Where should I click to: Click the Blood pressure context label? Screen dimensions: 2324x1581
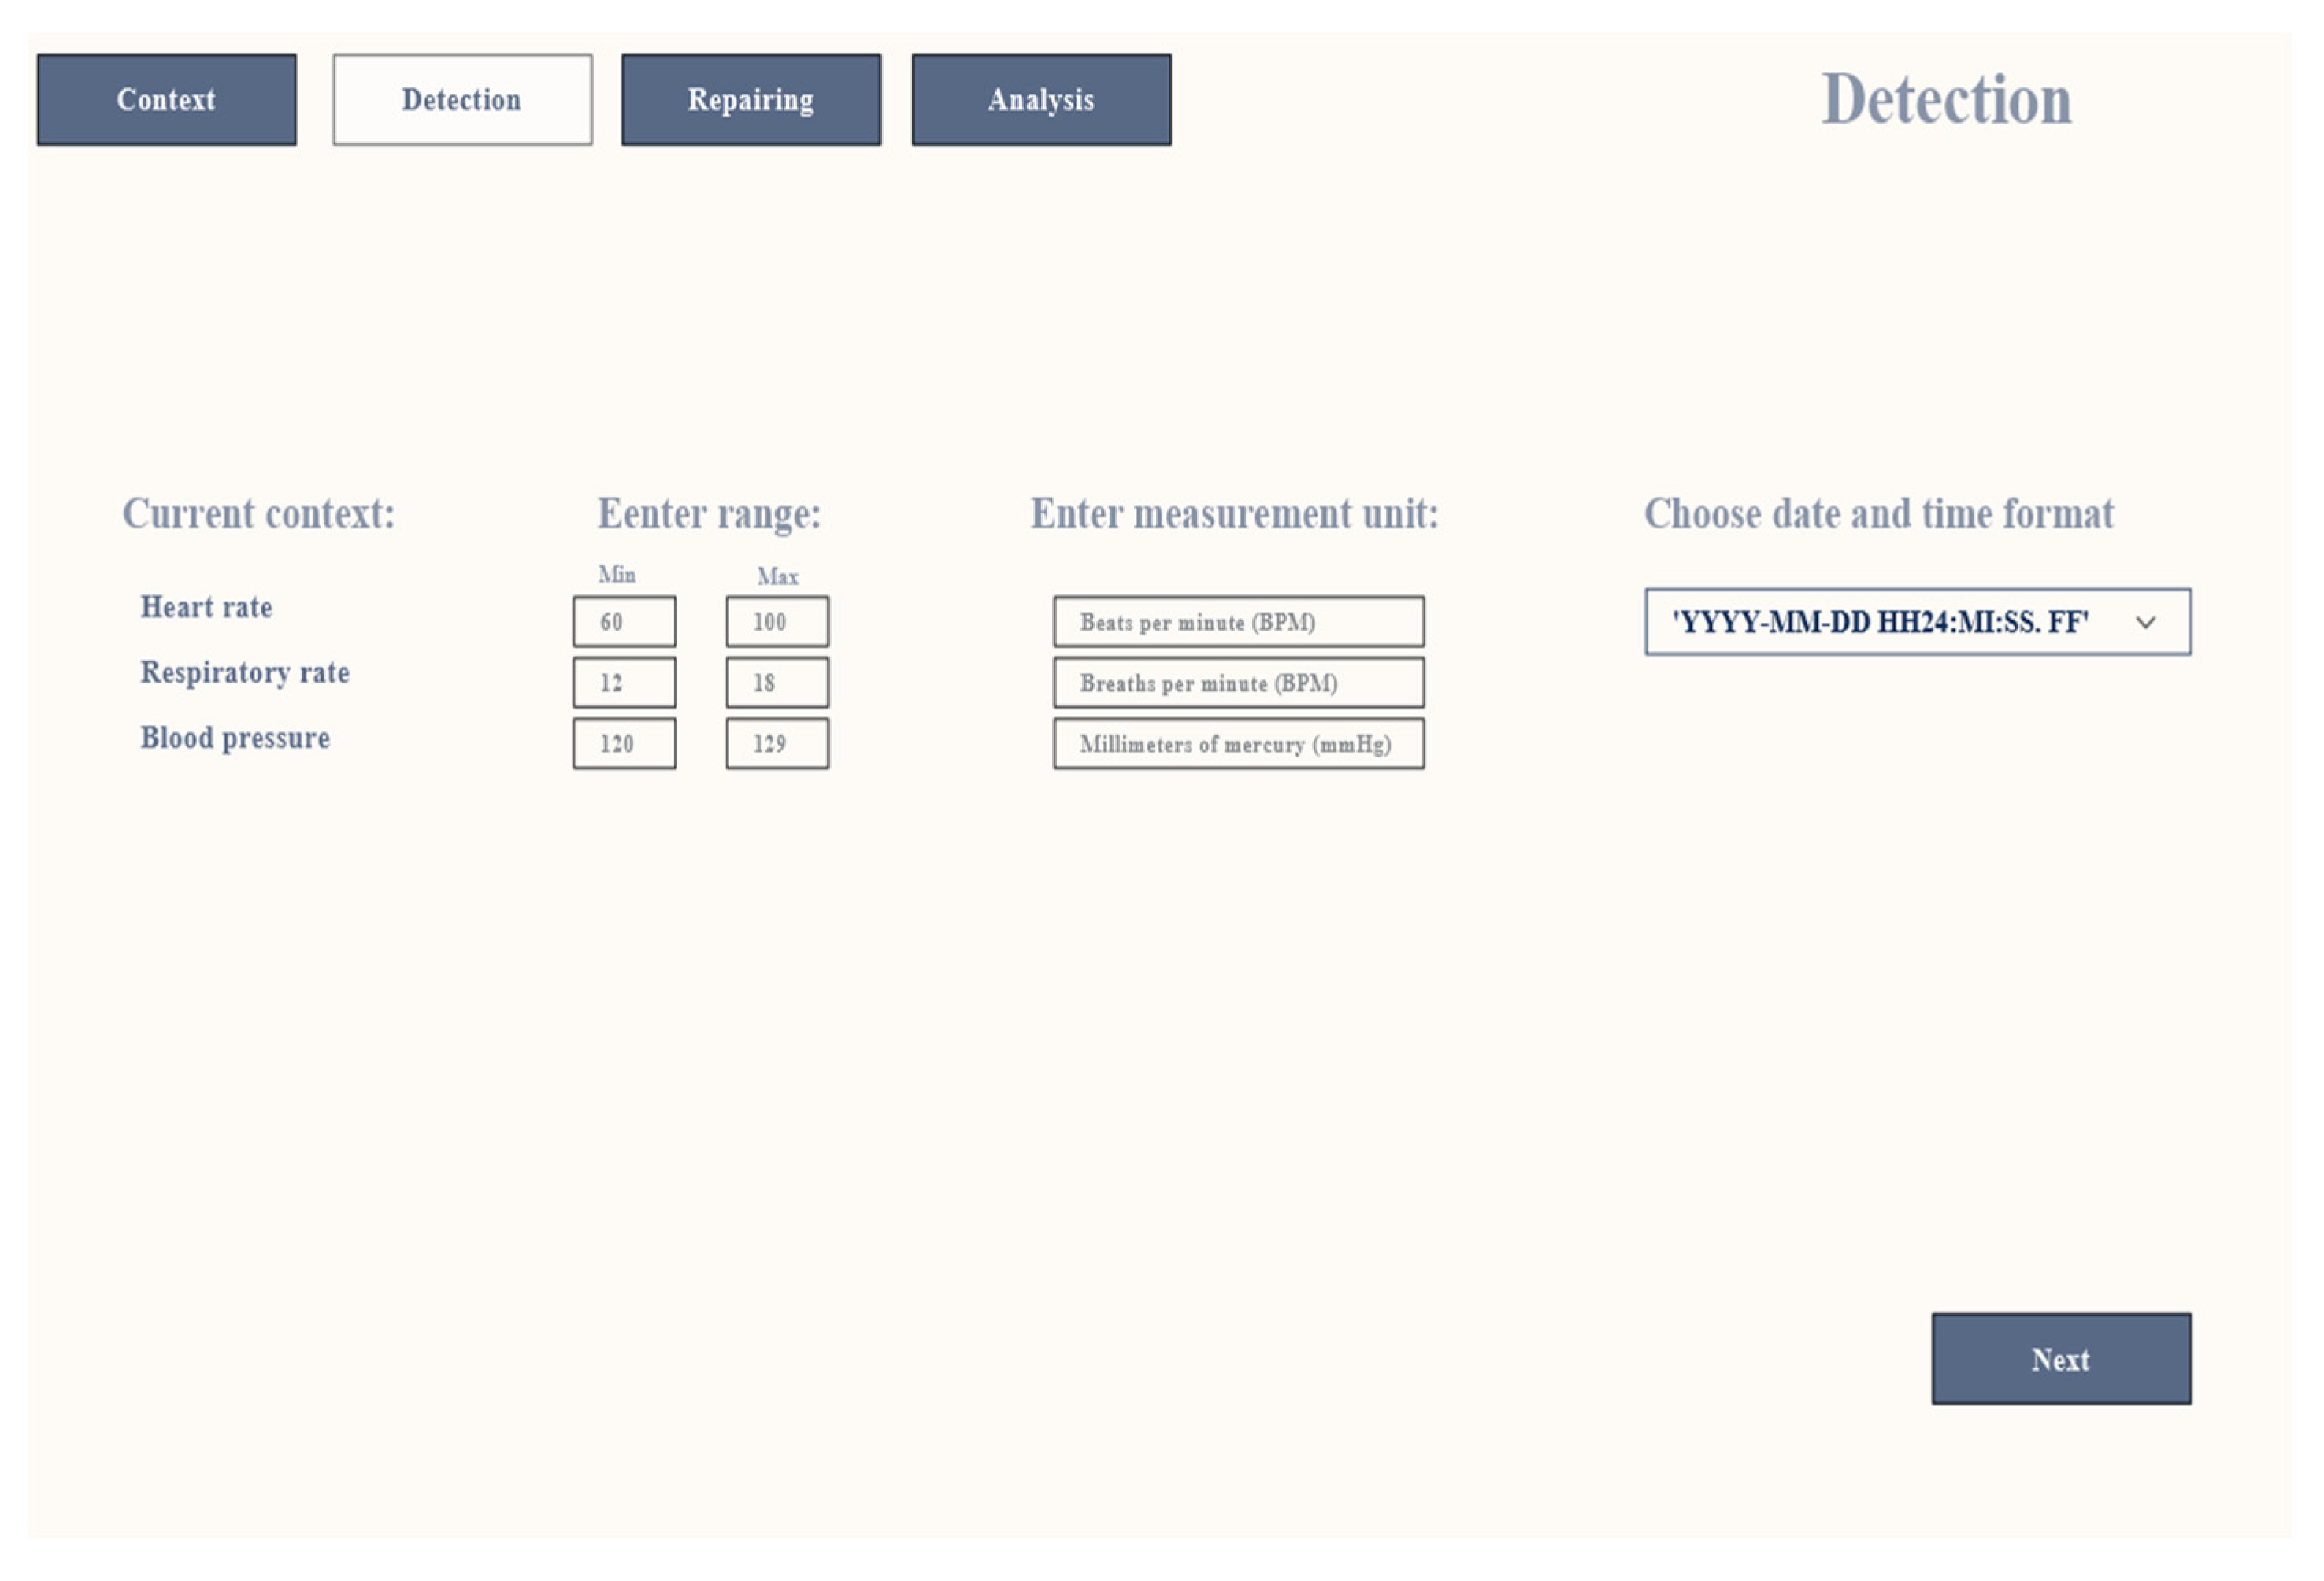(x=235, y=738)
